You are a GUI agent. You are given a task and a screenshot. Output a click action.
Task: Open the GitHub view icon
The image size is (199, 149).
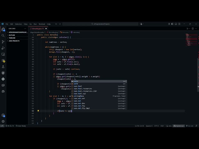[3, 73]
